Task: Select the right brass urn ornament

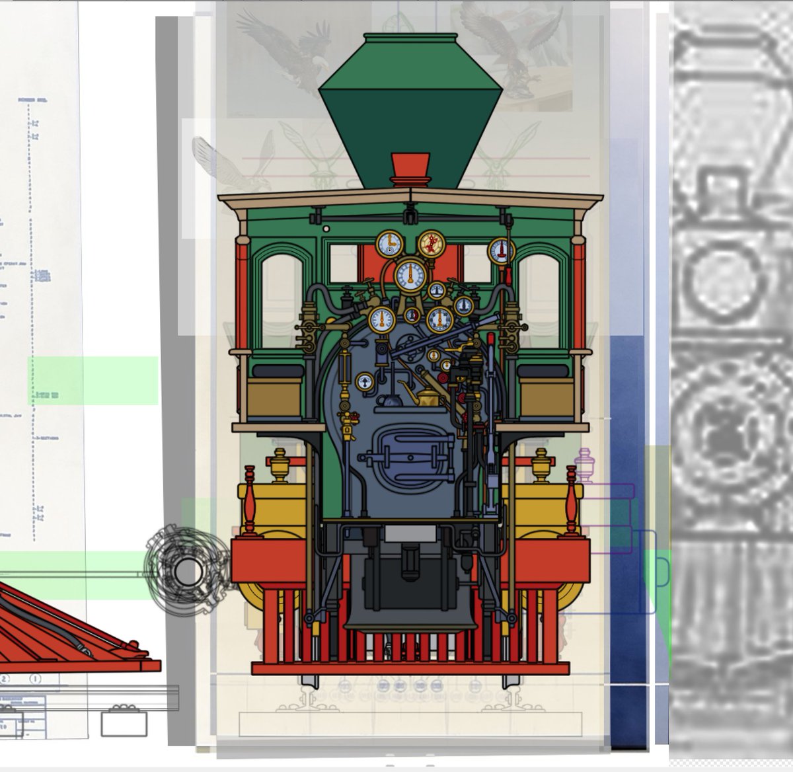Action: (542, 466)
